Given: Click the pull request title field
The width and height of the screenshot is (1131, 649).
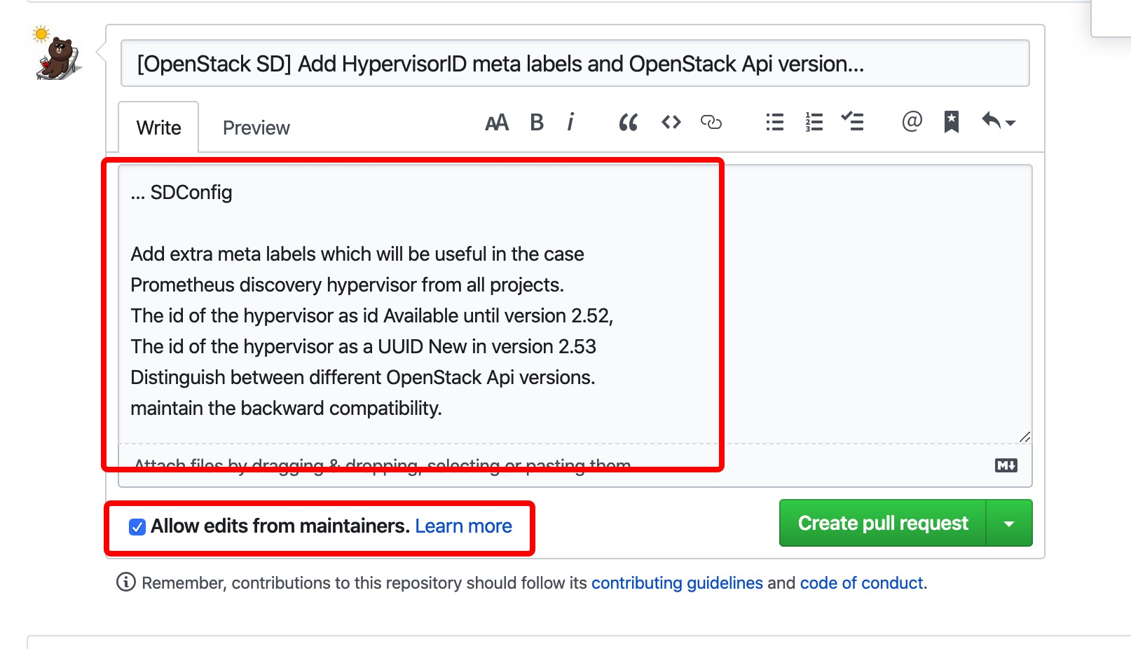Looking at the screenshot, I should coord(575,64).
